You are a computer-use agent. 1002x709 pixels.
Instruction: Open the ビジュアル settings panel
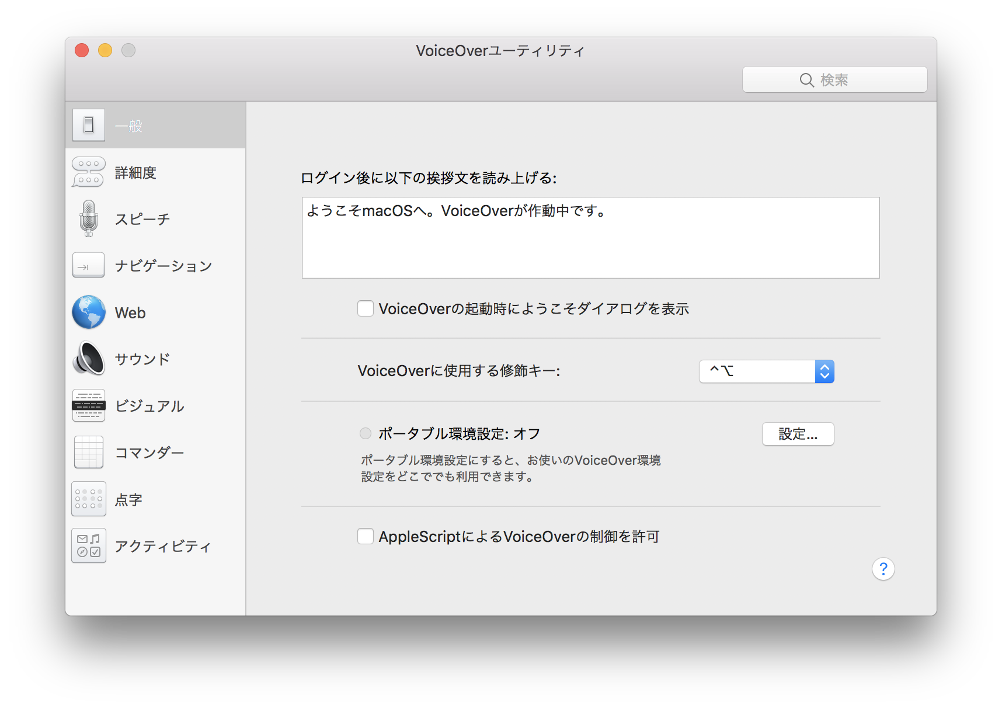click(88, 405)
